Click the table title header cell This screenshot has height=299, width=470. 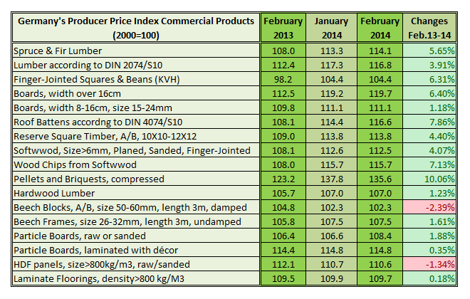(x=135, y=27)
